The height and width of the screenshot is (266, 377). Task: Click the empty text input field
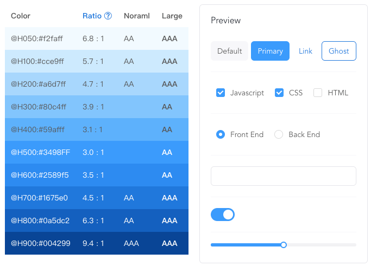[283, 176]
